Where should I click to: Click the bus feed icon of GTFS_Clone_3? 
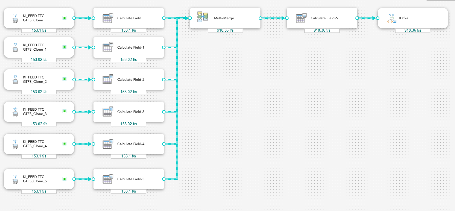pos(16,112)
